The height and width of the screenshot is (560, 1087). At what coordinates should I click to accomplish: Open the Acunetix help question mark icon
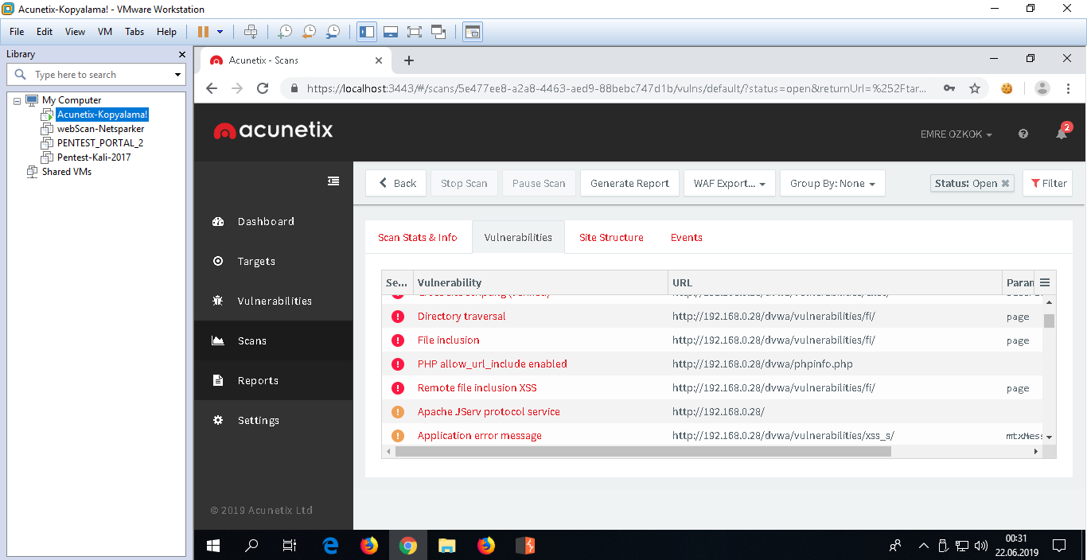[x=1023, y=134]
